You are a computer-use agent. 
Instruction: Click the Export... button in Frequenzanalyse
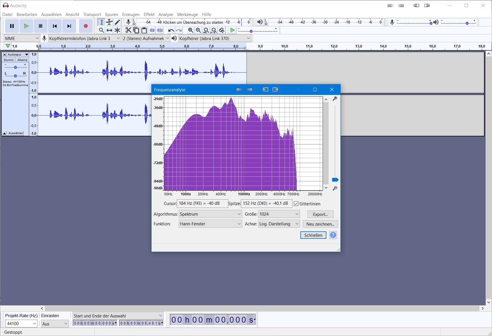tap(320, 214)
